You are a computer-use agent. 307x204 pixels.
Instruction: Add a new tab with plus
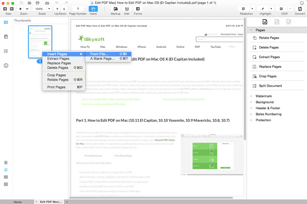coord(67,202)
